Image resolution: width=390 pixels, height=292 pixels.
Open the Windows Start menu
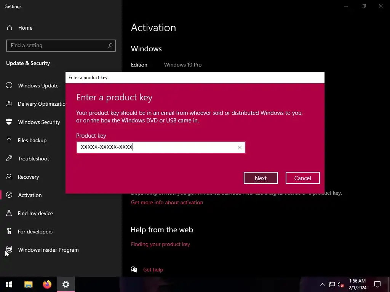click(x=9, y=284)
